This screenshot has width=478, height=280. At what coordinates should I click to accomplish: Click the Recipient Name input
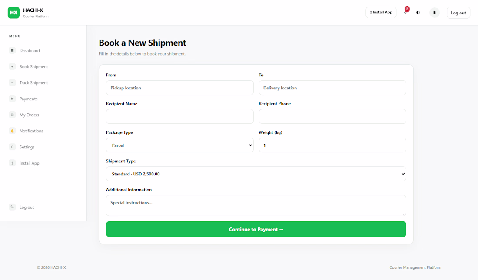coord(180,116)
